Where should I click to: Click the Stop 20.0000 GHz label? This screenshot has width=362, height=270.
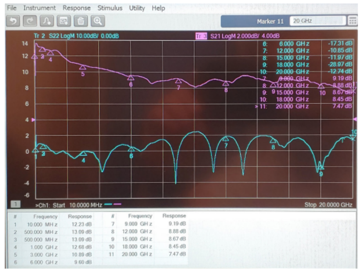click(x=328, y=204)
